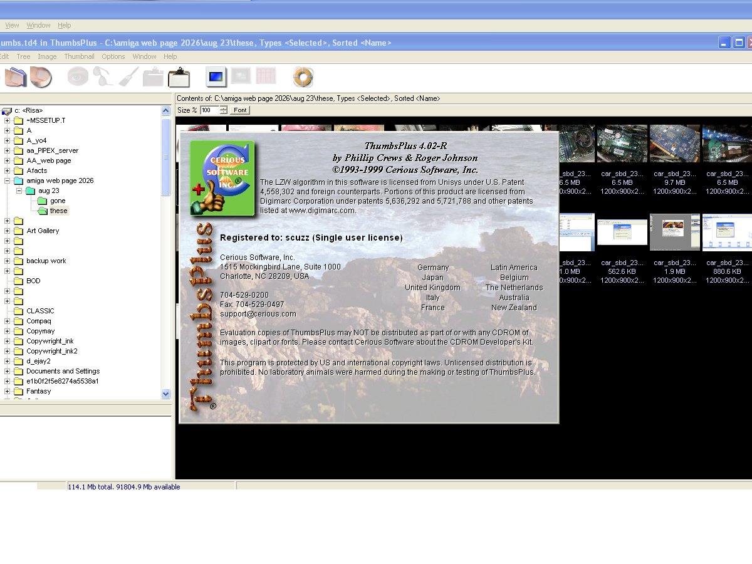Select the d_ejay2 folder row
The height and width of the screenshot is (564, 752).
[38, 361]
